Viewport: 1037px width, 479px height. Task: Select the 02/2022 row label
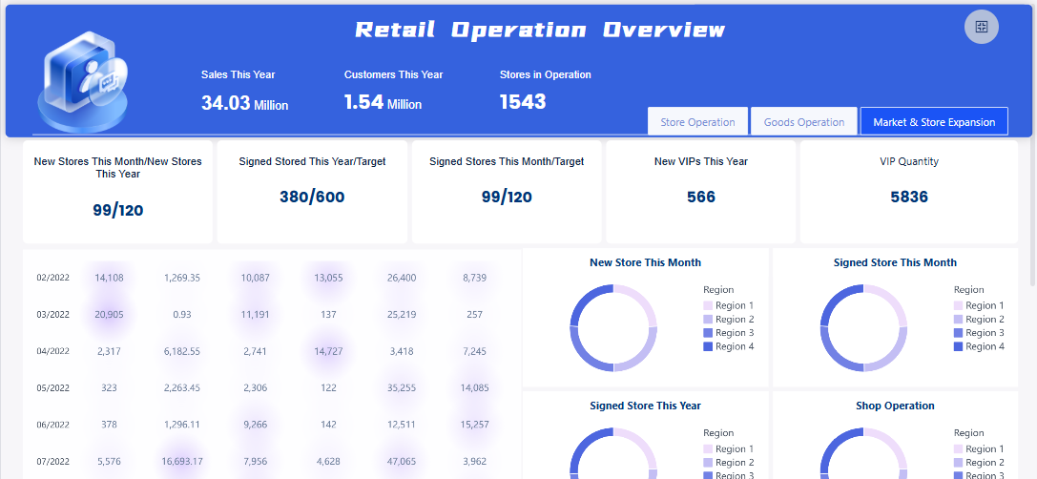(x=52, y=278)
